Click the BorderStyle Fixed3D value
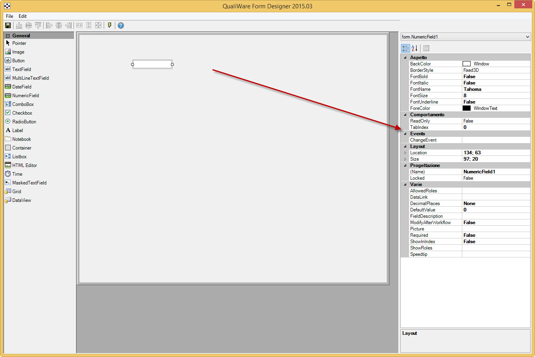The height and width of the screenshot is (357, 535). [x=496, y=70]
